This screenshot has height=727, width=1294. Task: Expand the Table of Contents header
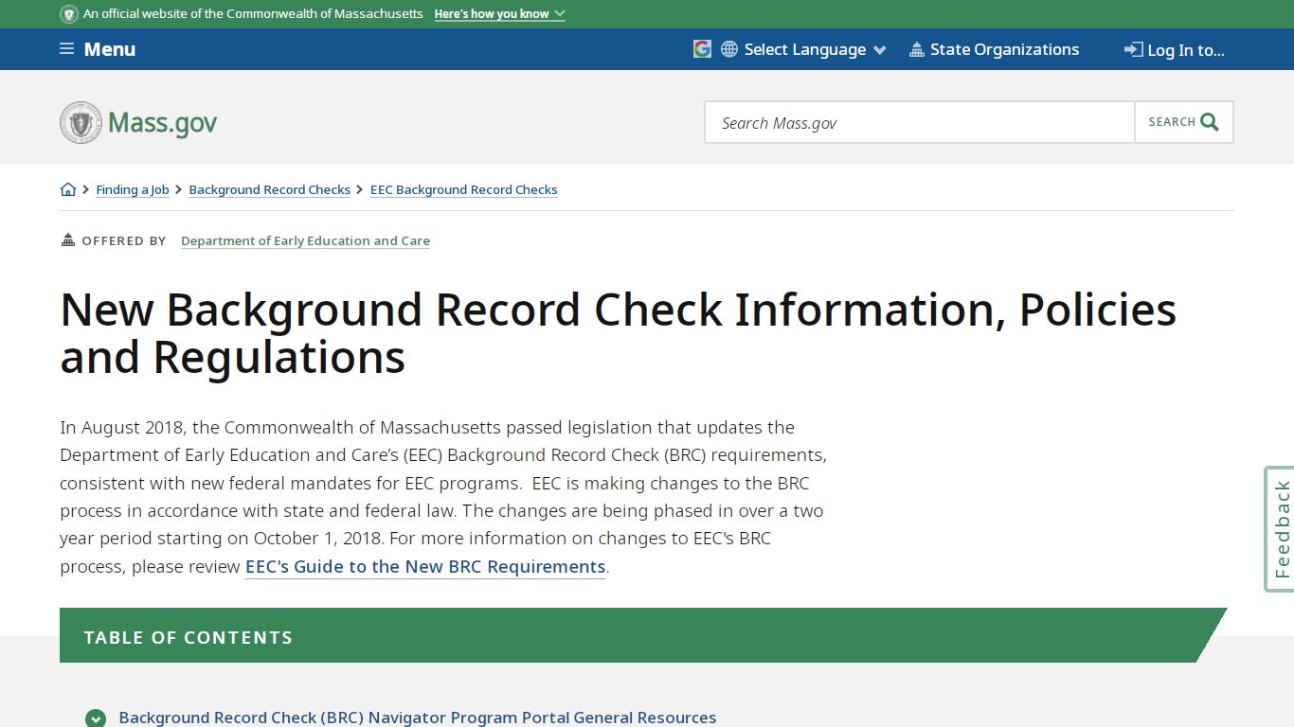[643, 635]
